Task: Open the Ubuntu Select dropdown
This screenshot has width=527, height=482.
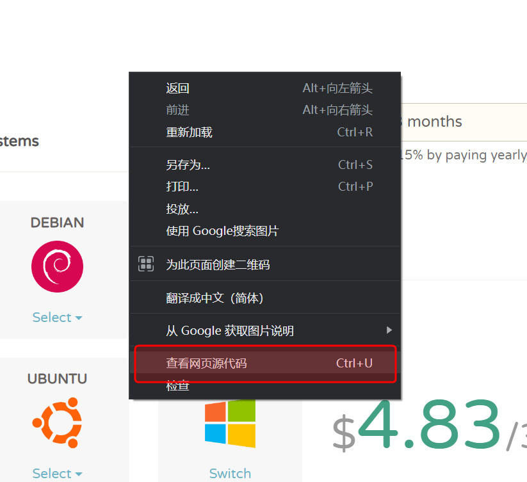Action: pyautogui.click(x=57, y=474)
